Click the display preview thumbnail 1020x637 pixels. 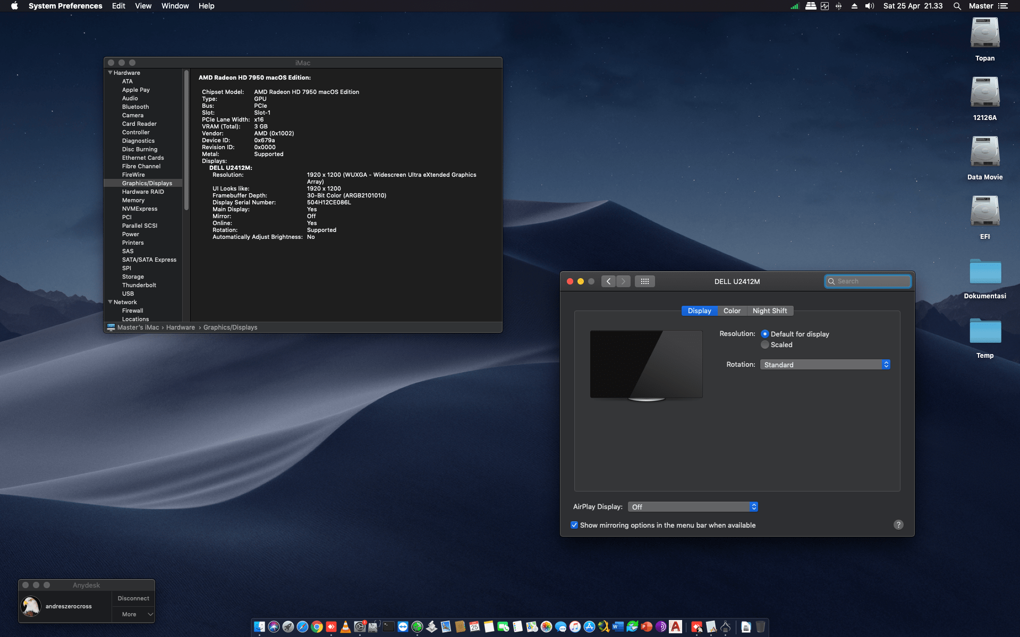coord(646,366)
